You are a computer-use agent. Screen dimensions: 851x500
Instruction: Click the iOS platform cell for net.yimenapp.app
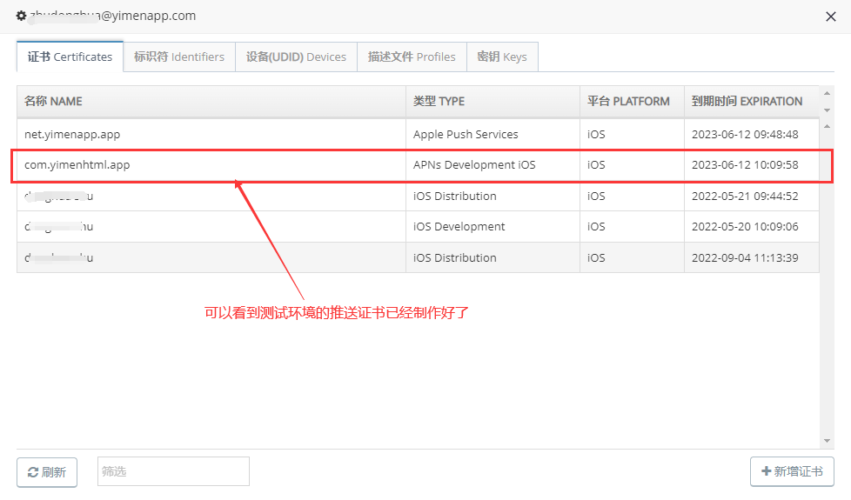pyautogui.click(x=632, y=135)
